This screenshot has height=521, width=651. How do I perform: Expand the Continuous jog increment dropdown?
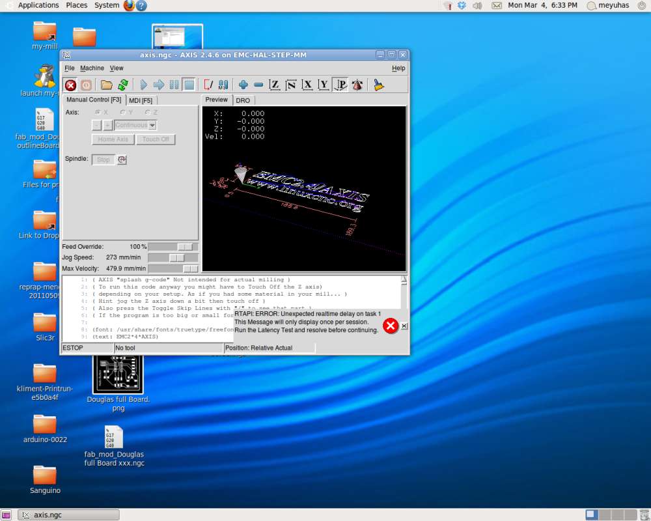(153, 125)
